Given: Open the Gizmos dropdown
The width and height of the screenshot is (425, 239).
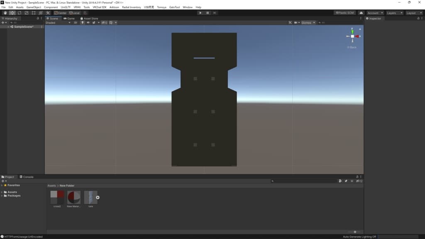Looking at the screenshot, I should pos(308,23).
